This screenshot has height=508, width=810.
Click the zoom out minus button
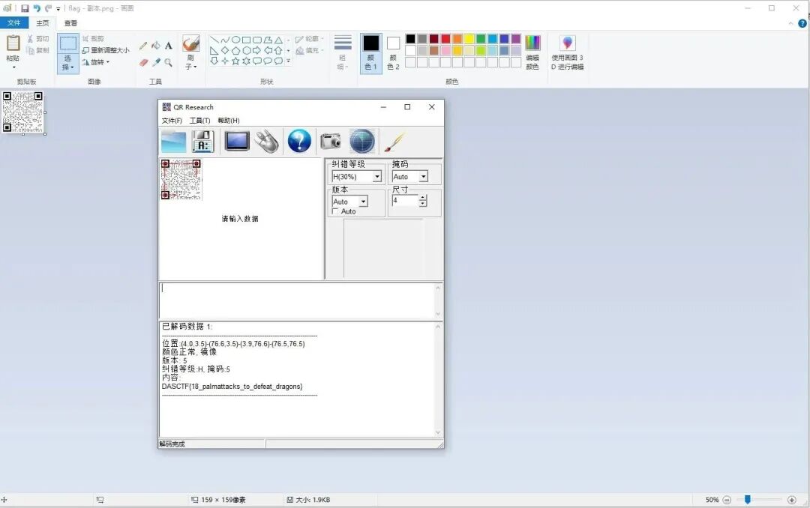tap(727, 500)
